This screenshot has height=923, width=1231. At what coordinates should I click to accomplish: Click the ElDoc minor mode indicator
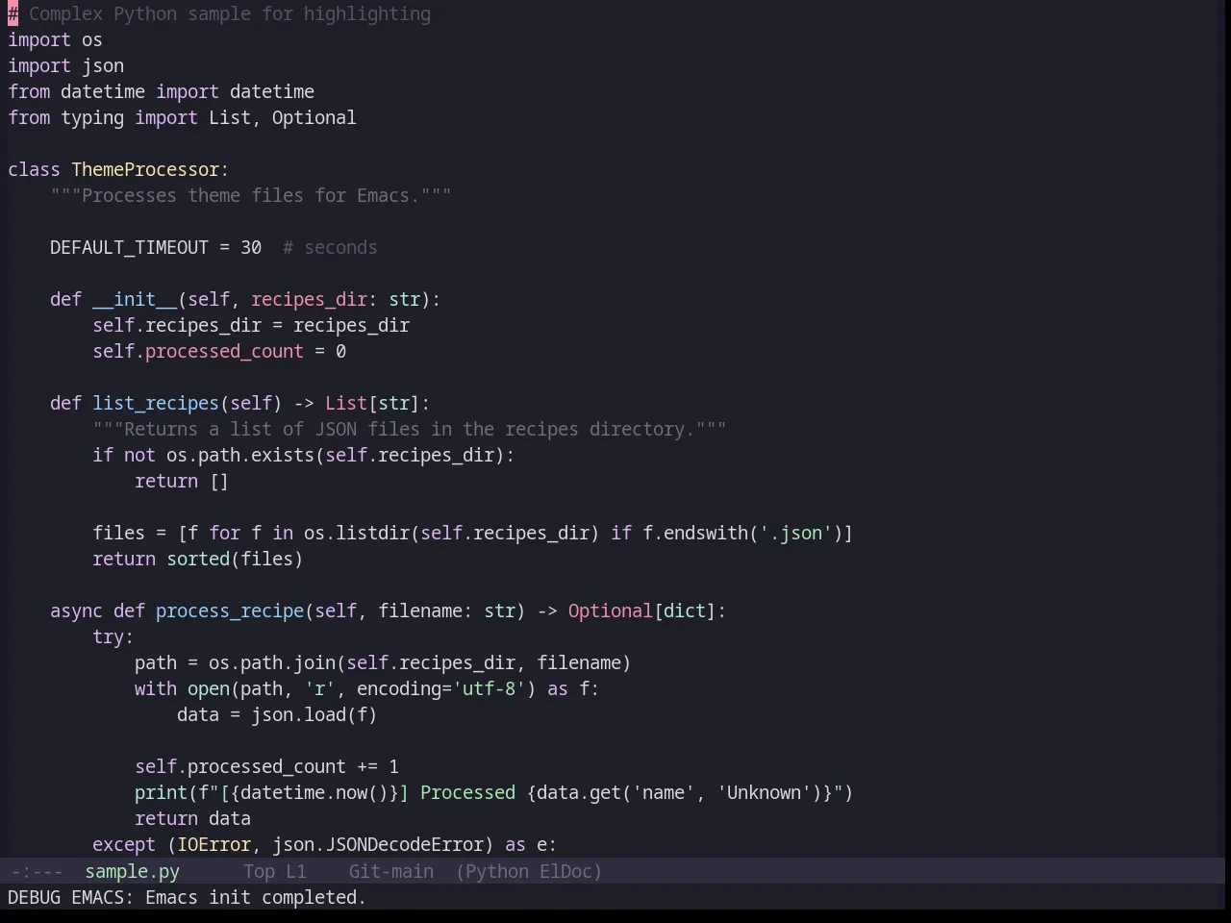[571, 871]
